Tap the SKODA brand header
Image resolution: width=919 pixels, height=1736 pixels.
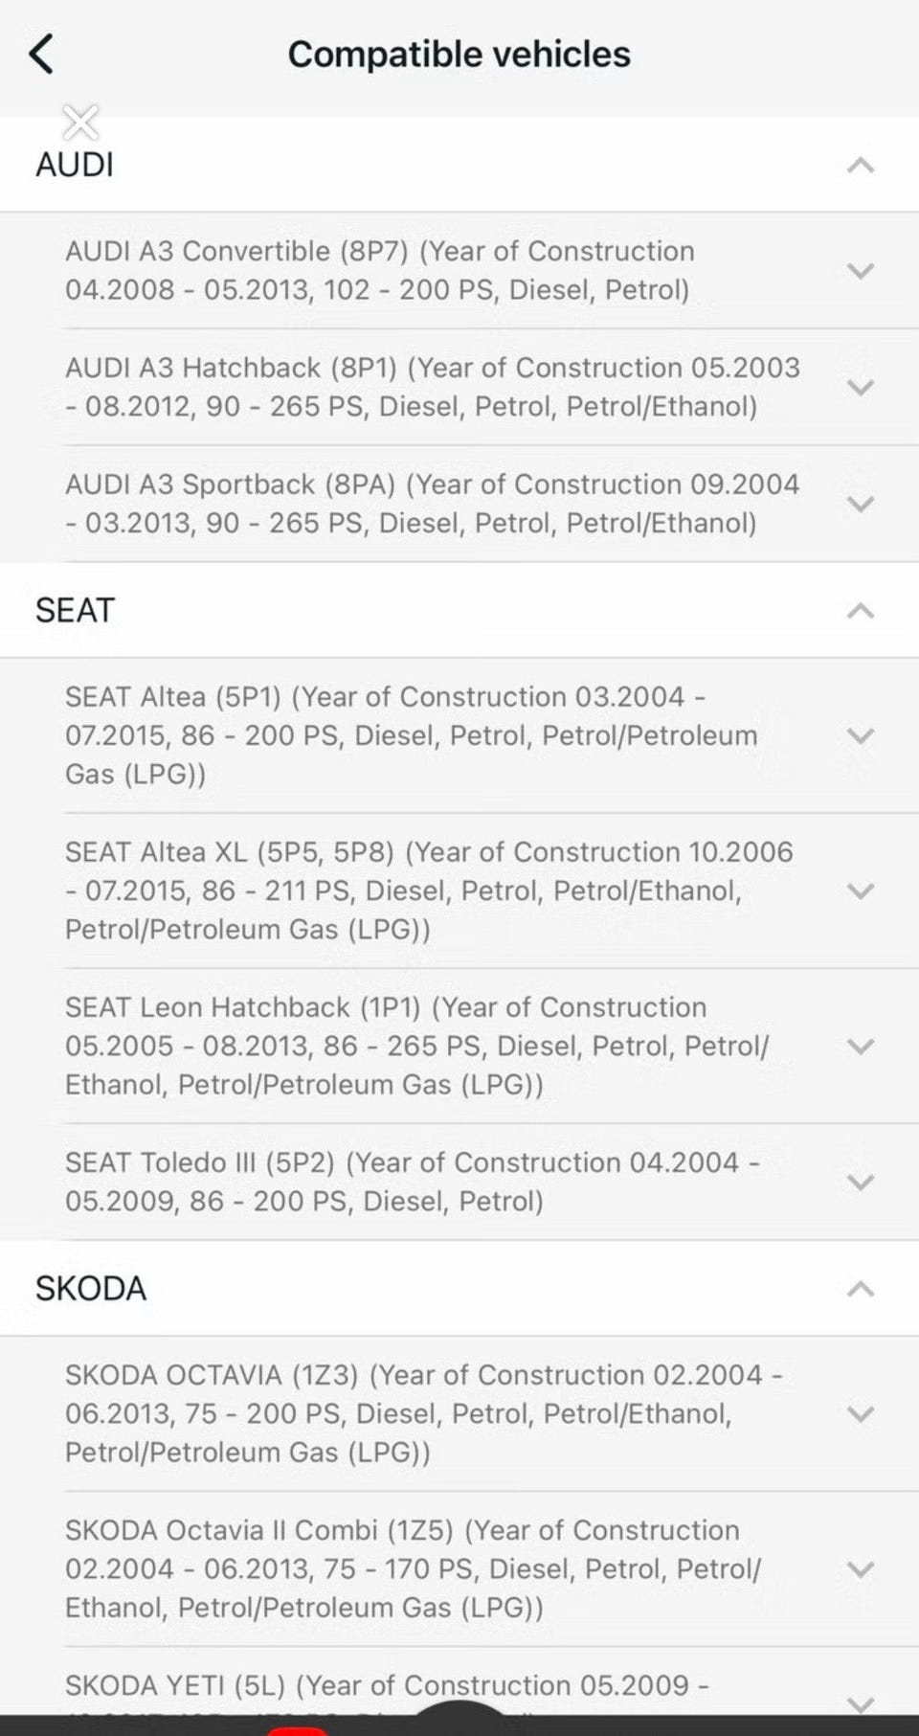91,1289
